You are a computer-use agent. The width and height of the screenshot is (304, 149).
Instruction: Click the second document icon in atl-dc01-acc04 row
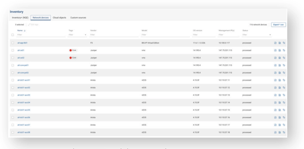pos(280,103)
